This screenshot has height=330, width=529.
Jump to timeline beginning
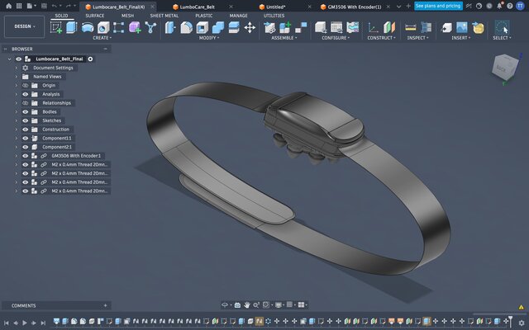click(6, 323)
